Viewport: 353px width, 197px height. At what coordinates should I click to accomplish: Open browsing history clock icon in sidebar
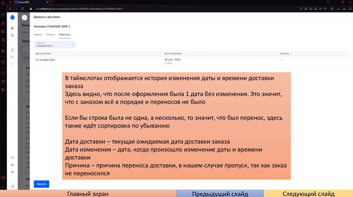(3, 73)
